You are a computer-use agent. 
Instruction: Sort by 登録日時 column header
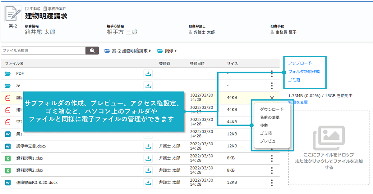point(197,64)
